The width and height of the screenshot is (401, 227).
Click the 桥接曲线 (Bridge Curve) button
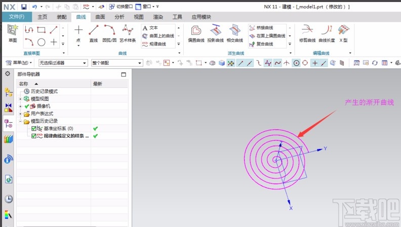click(x=261, y=28)
